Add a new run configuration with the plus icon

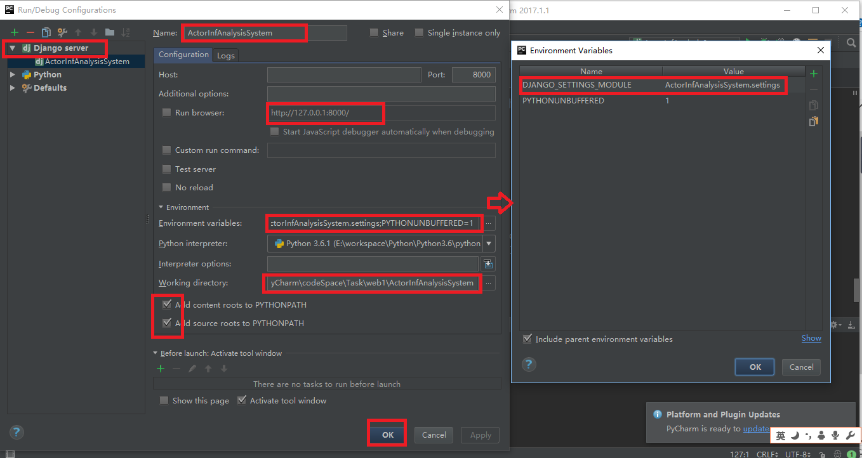tap(15, 32)
